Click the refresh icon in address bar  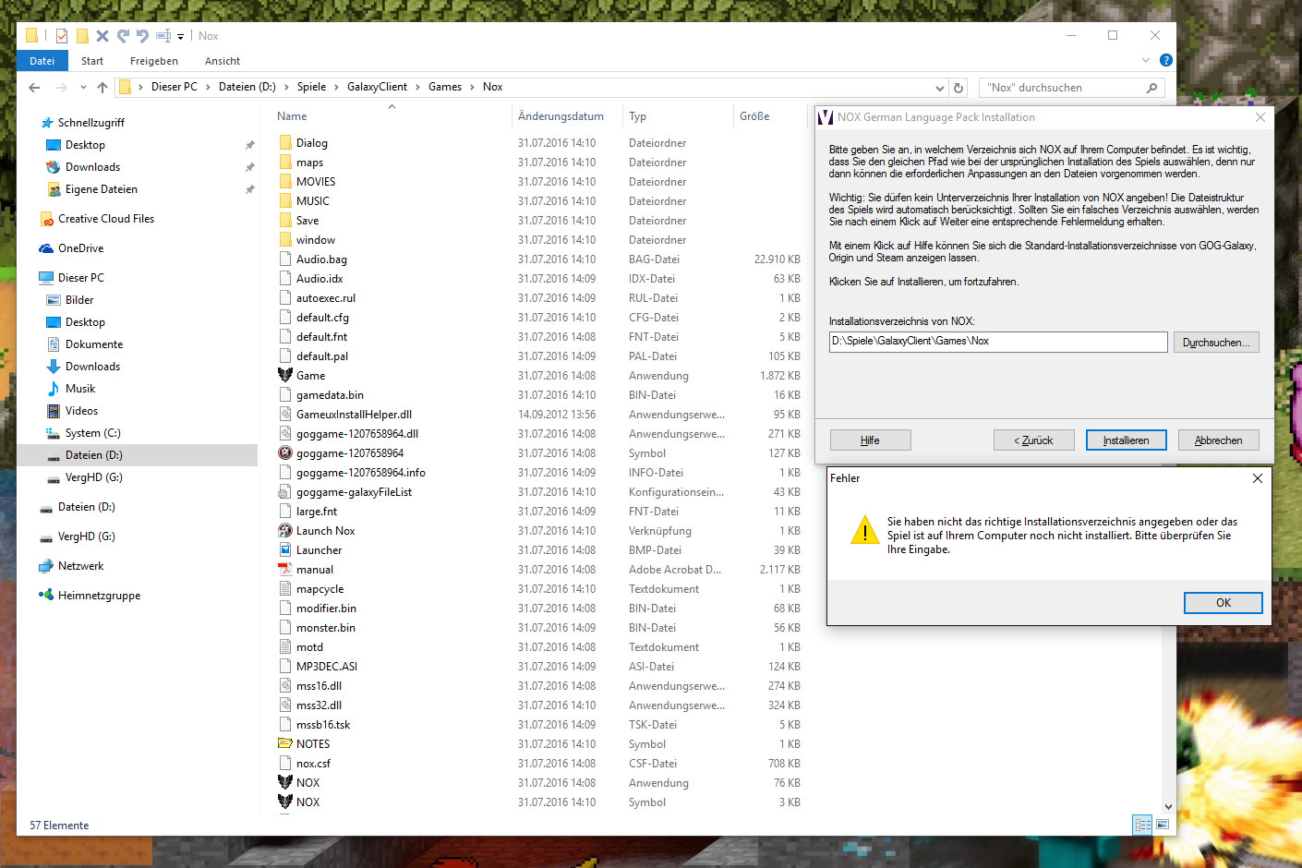pos(958,88)
